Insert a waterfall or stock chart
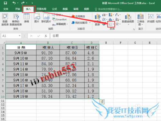This screenshot has width=161, height=121. coord(118,15)
